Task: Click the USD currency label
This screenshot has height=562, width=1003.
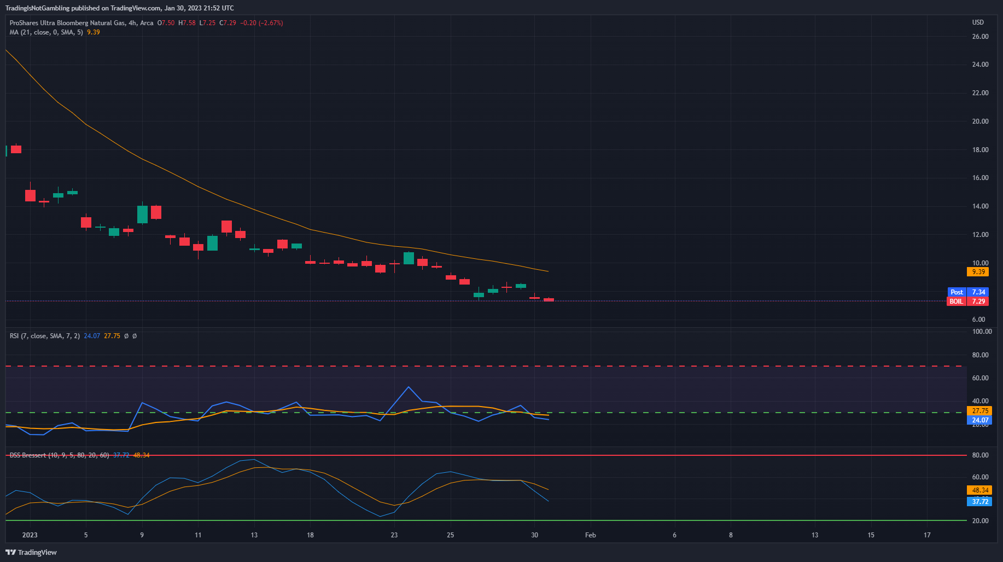Action: tap(978, 22)
